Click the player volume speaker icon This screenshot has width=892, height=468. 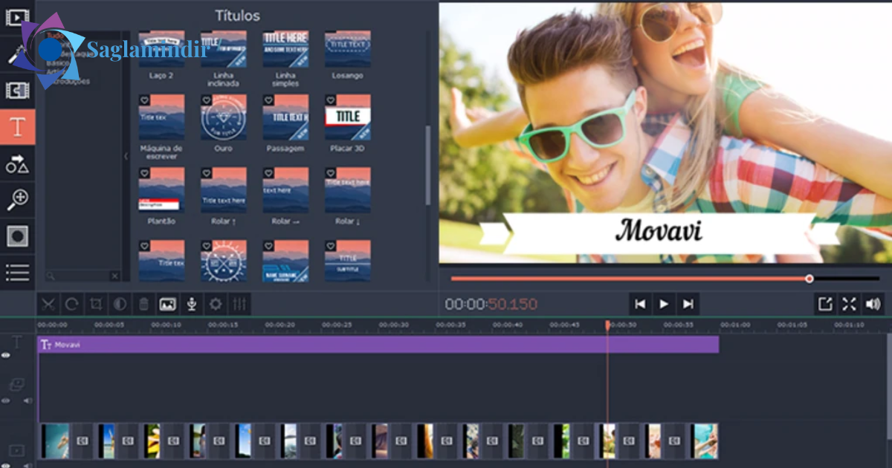click(873, 304)
